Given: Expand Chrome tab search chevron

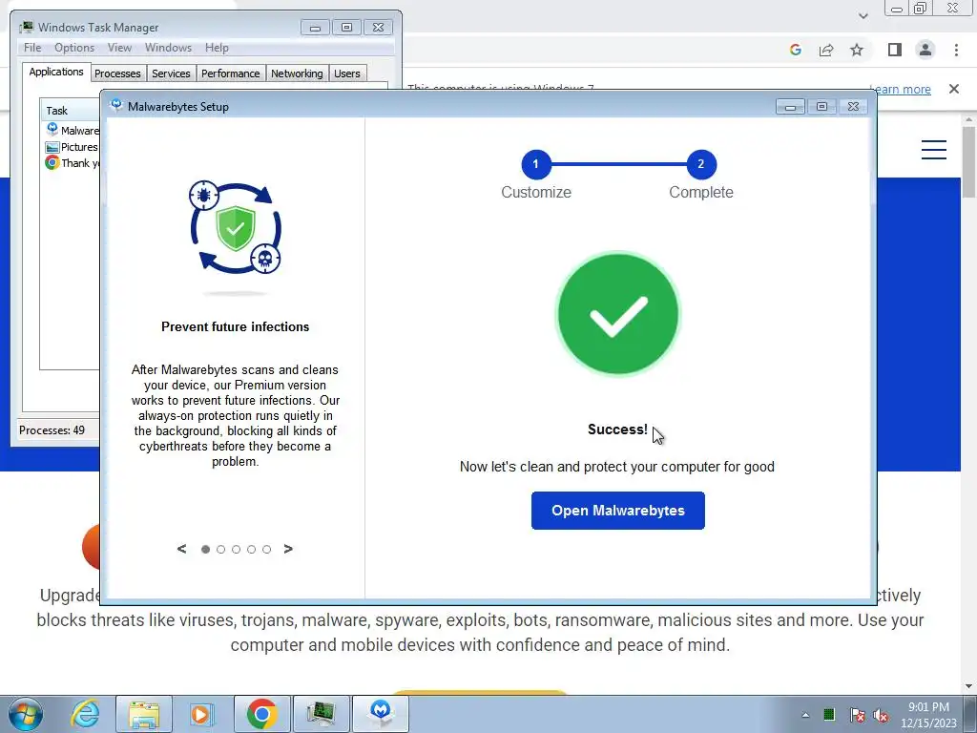Looking at the screenshot, I should [x=863, y=15].
